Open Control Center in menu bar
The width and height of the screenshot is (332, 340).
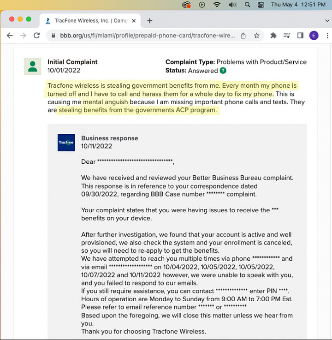pyautogui.click(x=261, y=5)
